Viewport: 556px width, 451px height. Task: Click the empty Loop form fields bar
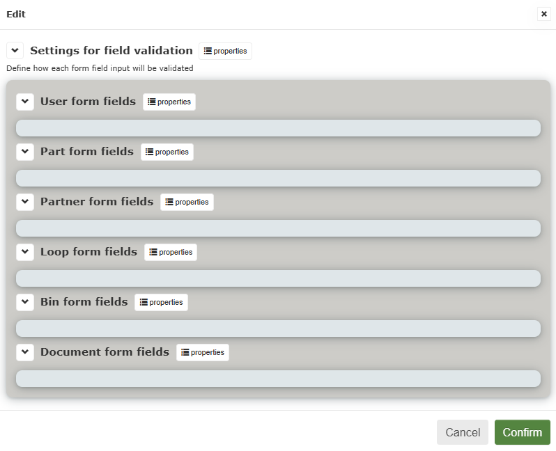[x=279, y=278]
